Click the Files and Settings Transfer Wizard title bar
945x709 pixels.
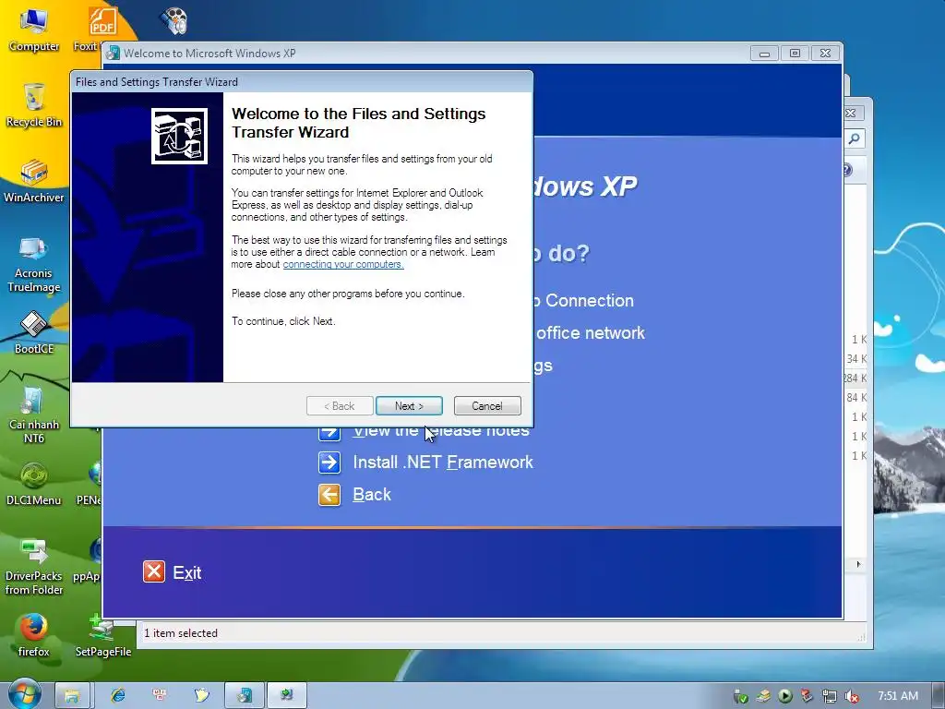tap(302, 81)
